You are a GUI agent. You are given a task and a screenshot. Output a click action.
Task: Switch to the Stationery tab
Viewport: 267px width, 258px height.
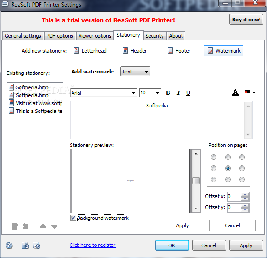point(128,35)
